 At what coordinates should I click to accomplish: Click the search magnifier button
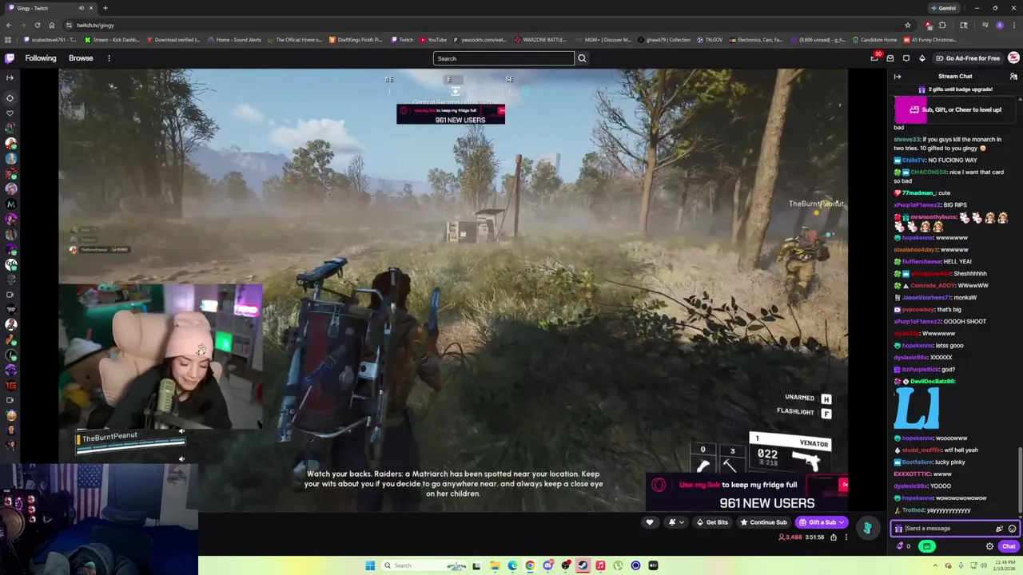pos(582,58)
